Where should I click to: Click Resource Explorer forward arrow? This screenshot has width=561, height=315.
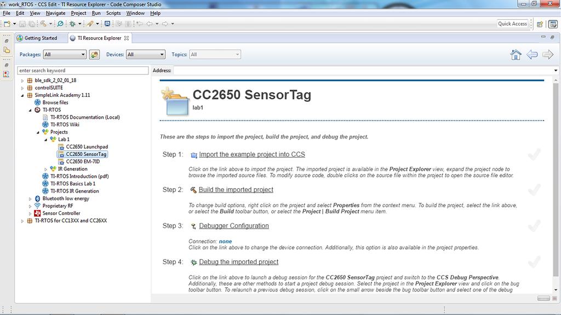[548, 55]
